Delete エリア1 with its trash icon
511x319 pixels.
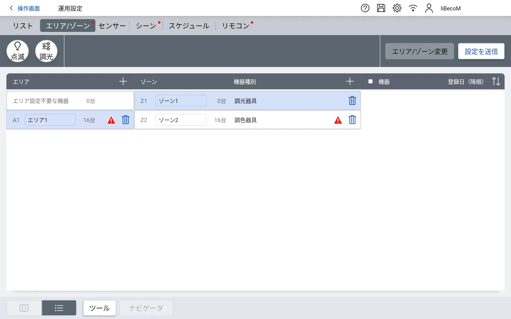126,120
